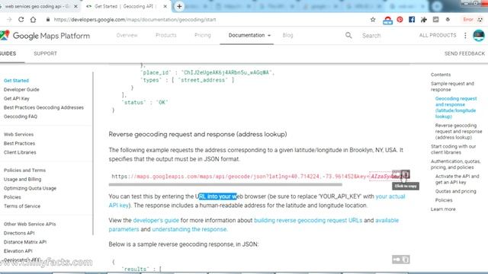Viewport: 488px width, 274px height.
Task: Jump to 'Learn more' in Contents
Action: 443,209
